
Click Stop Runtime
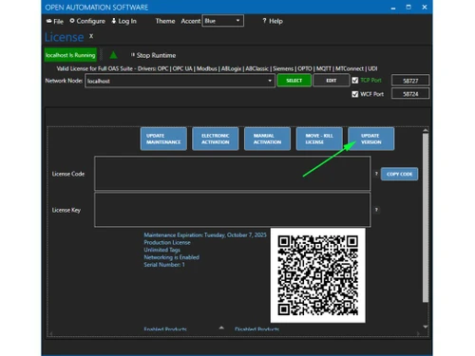tap(153, 55)
